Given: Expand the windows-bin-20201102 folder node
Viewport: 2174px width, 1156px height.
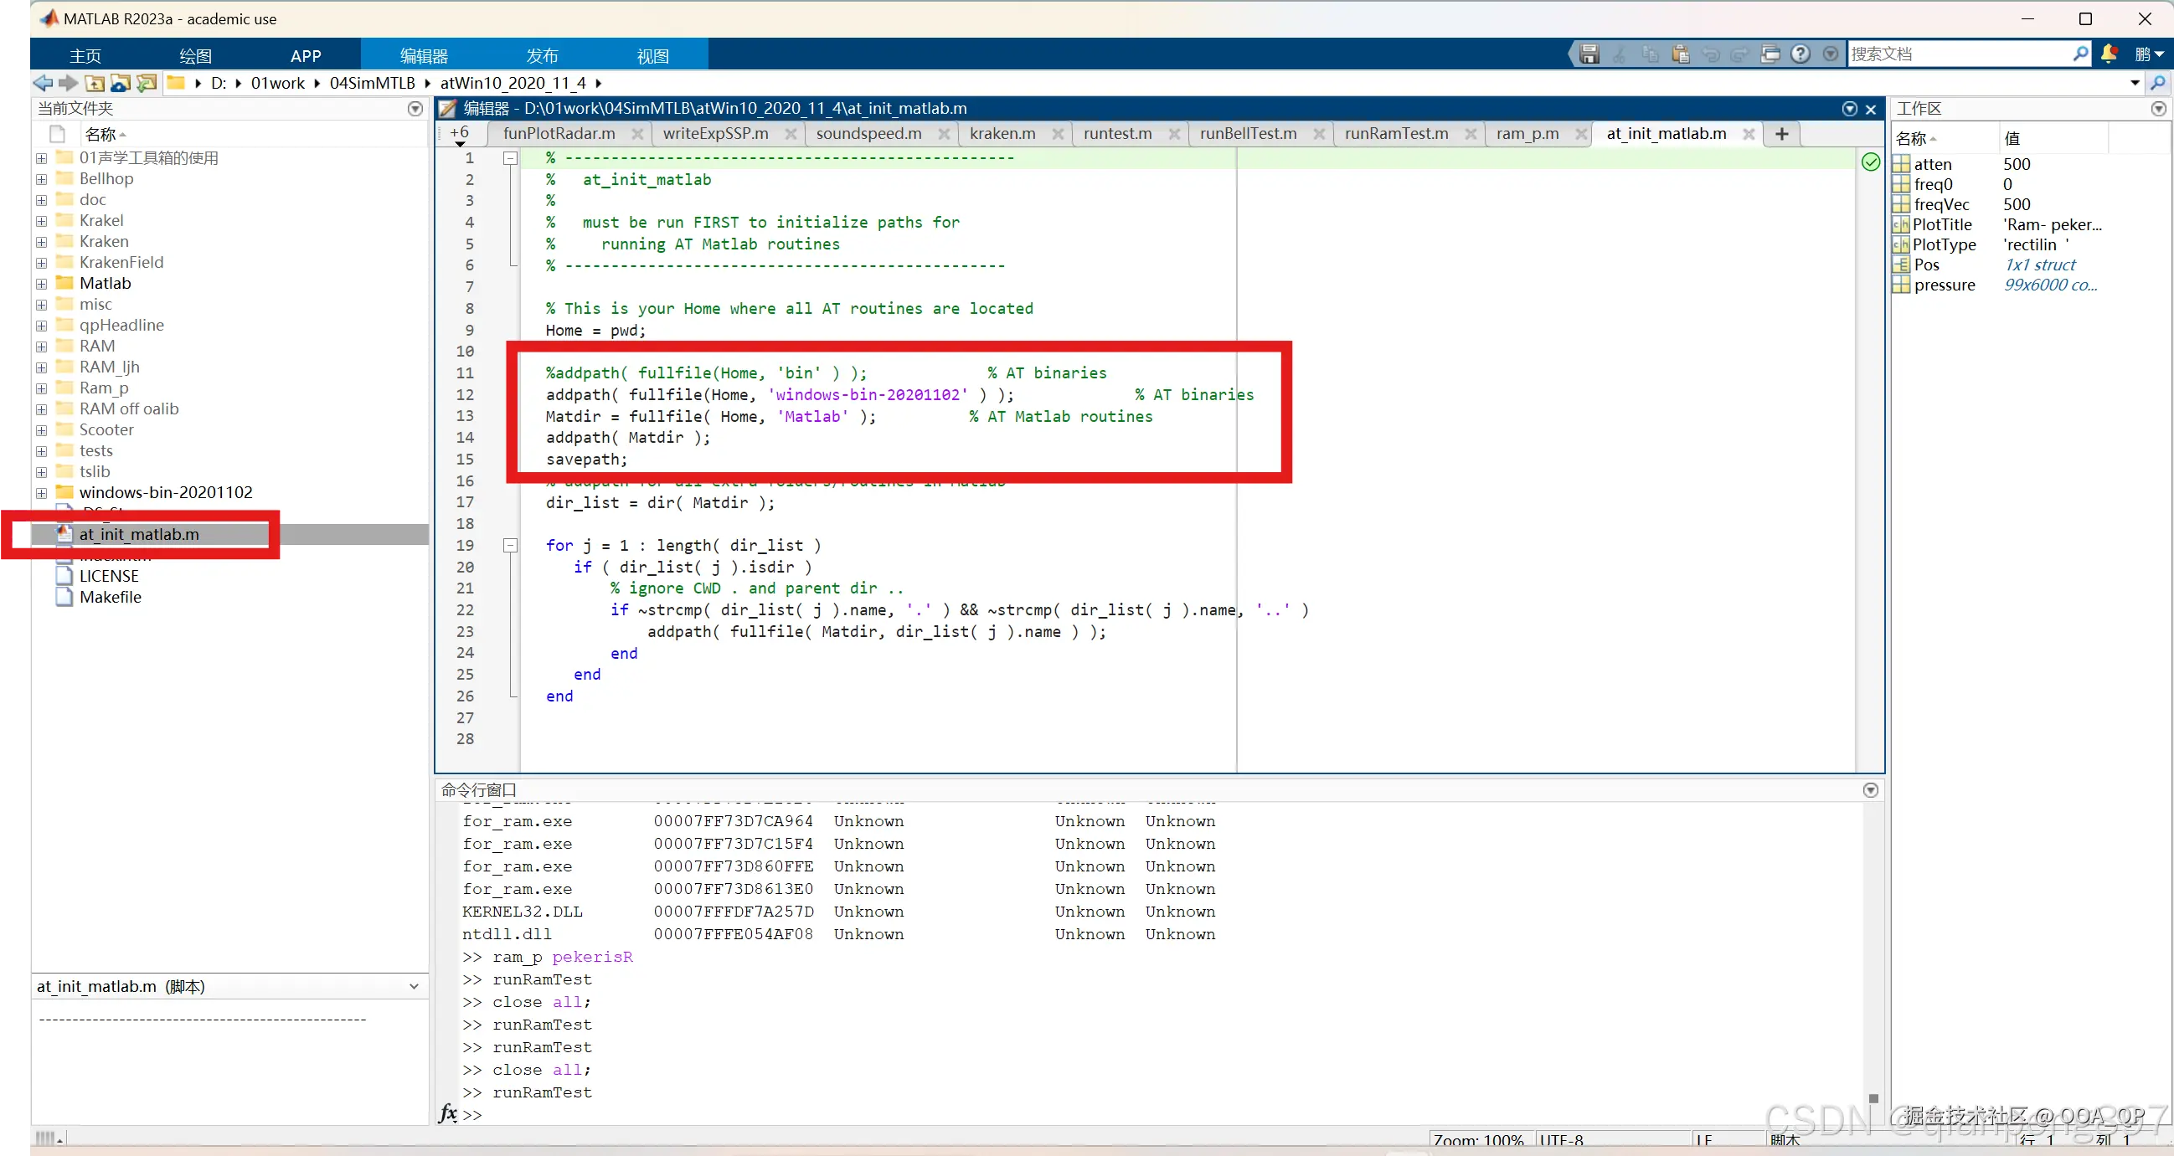Looking at the screenshot, I should coord(41,493).
